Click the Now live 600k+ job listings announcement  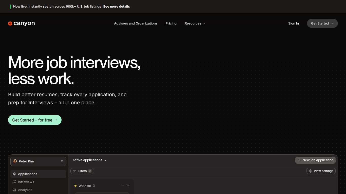(57, 7)
